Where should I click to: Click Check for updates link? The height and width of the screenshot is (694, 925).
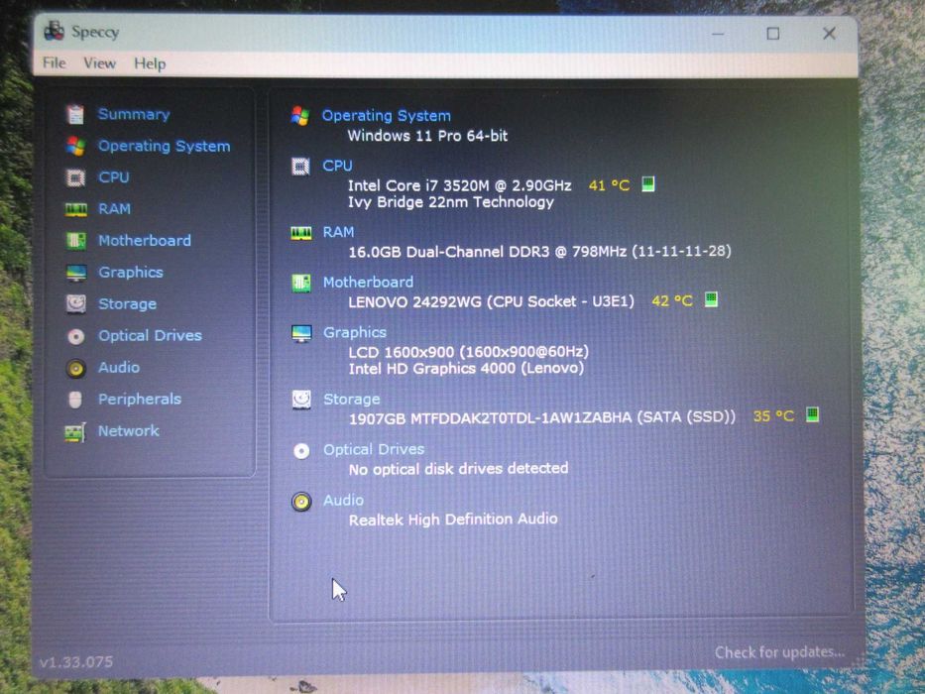(x=779, y=652)
